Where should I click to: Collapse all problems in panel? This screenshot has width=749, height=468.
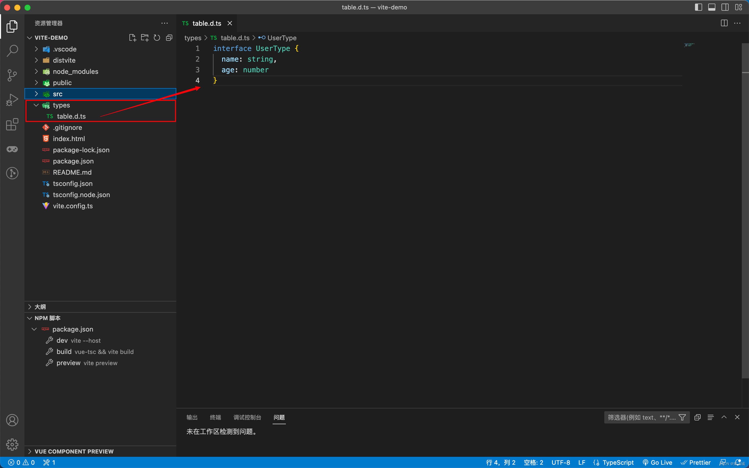(x=697, y=417)
